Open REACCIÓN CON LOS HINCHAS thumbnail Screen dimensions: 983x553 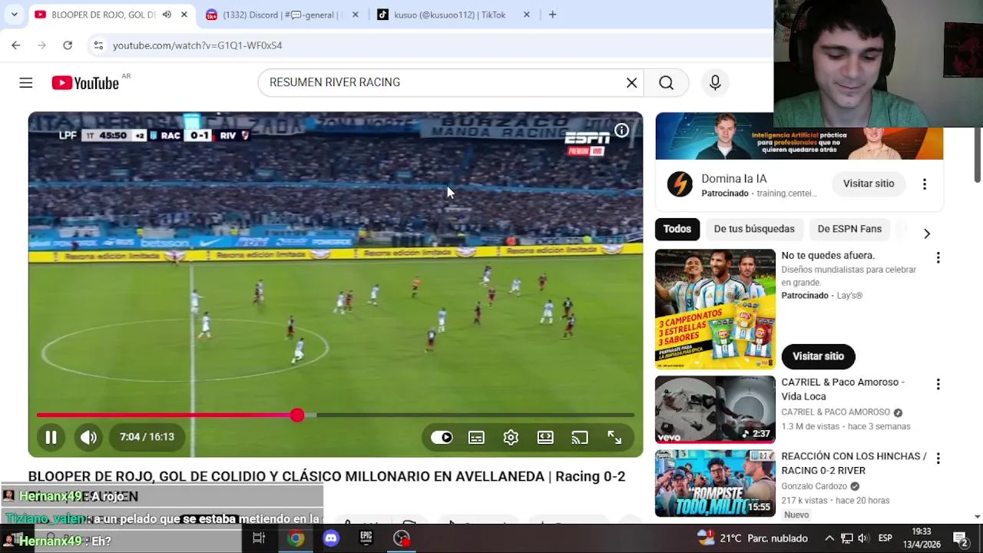715,483
